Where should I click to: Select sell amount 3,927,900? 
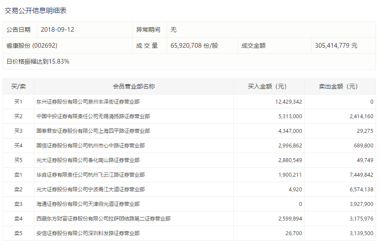[x=361, y=204]
